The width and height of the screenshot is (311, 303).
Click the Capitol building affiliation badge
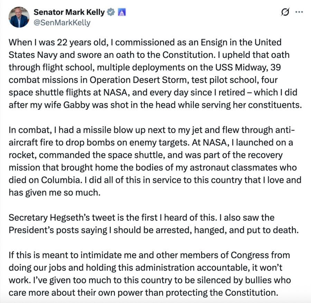(121, 12)
